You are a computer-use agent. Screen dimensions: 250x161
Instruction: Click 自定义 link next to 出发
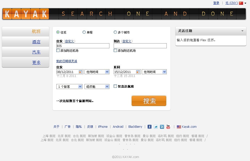tap(70, 41)
